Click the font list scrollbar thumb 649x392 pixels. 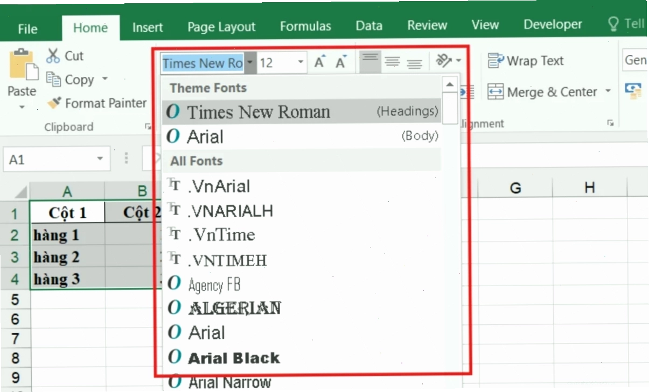tap(450, 108)
